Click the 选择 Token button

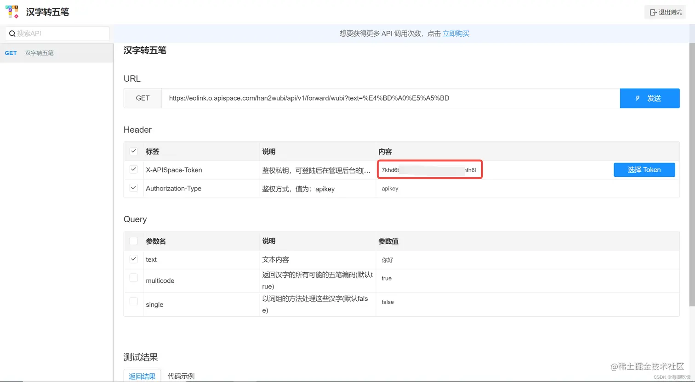click(644, 170)
